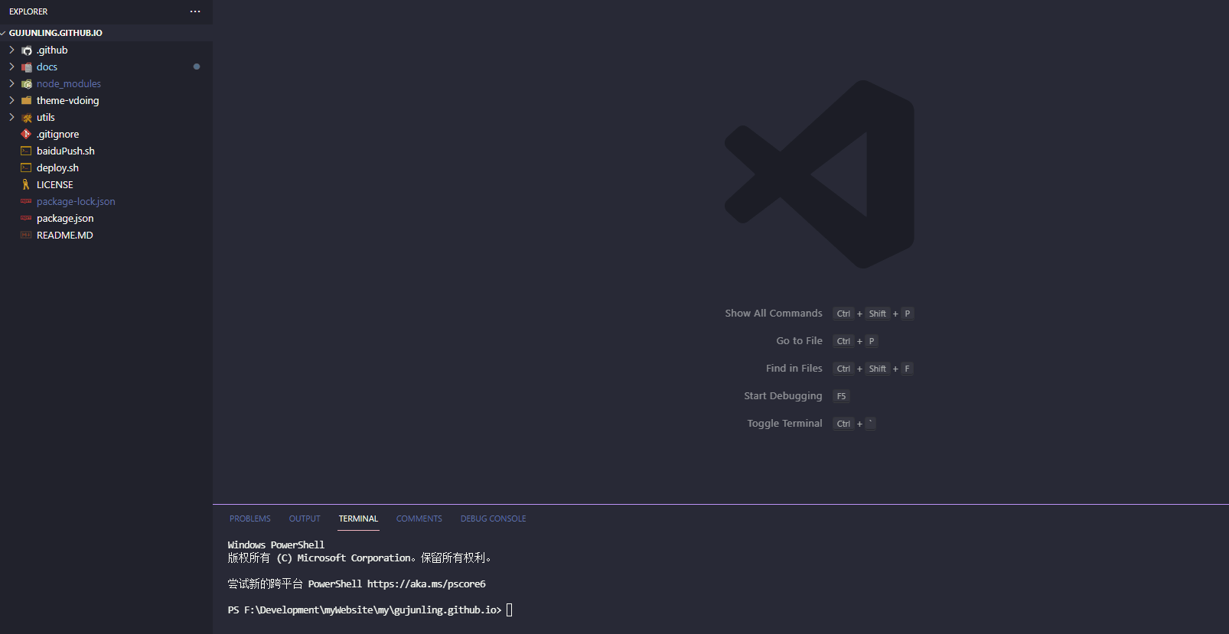This screenshot has width=1229, height=634.
Task: Click the Find in Files hint
Action: [794, 369]
